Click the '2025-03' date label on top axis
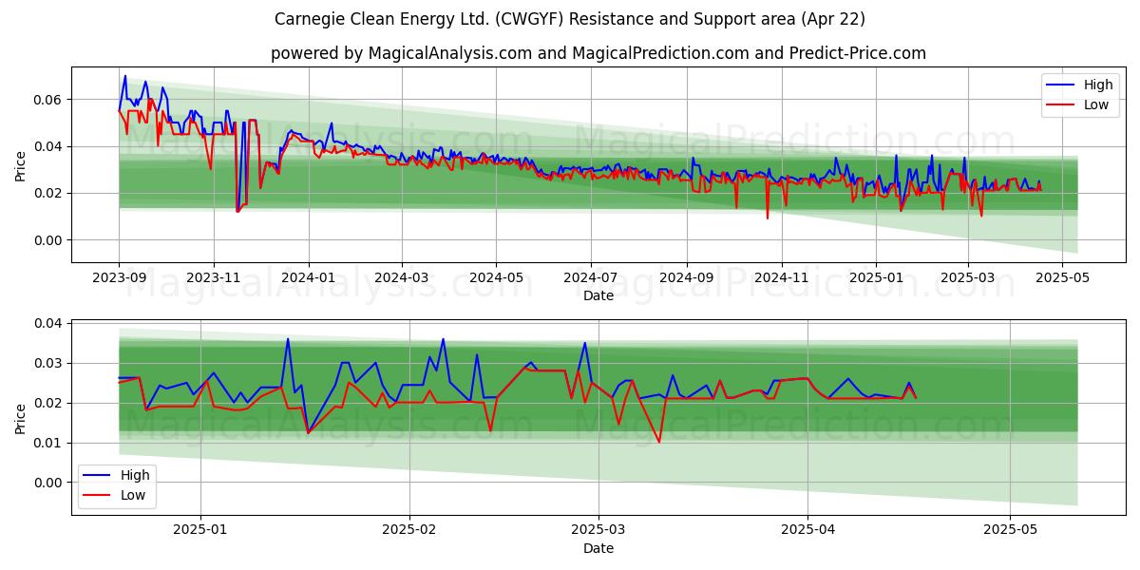 968,278
